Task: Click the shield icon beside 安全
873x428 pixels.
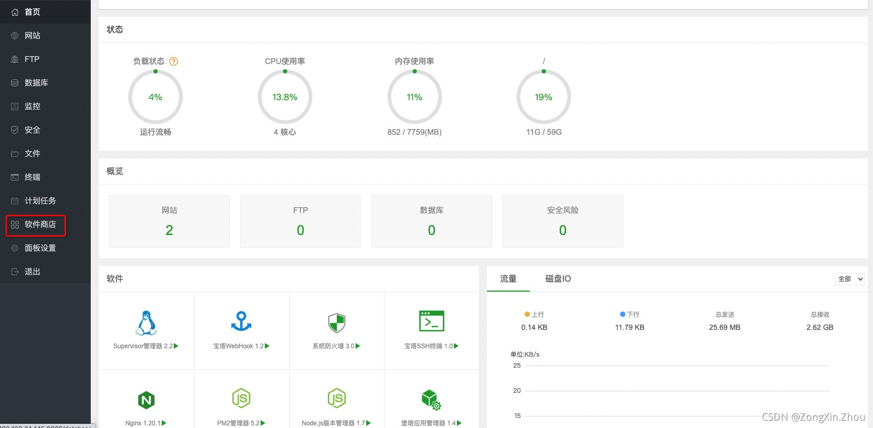Action: click(x=15, y=130)
